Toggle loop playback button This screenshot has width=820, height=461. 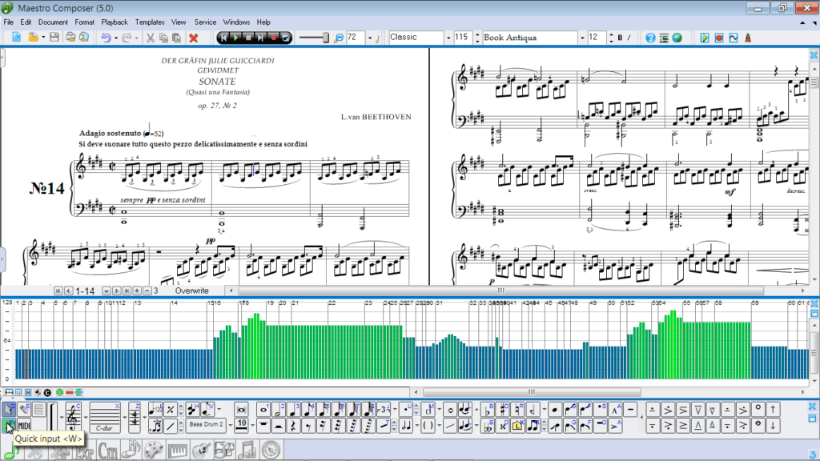(286, 38)
